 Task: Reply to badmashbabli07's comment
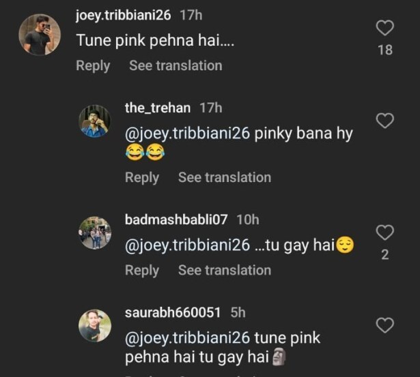tap(142, 271)
